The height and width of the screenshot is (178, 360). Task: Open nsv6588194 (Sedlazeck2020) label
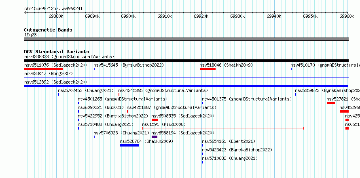tap(183, 133)
